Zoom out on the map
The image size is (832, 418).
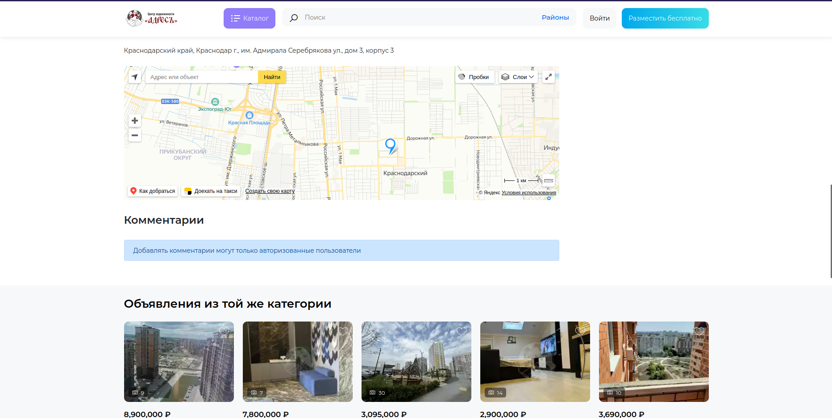coord(134,135)
